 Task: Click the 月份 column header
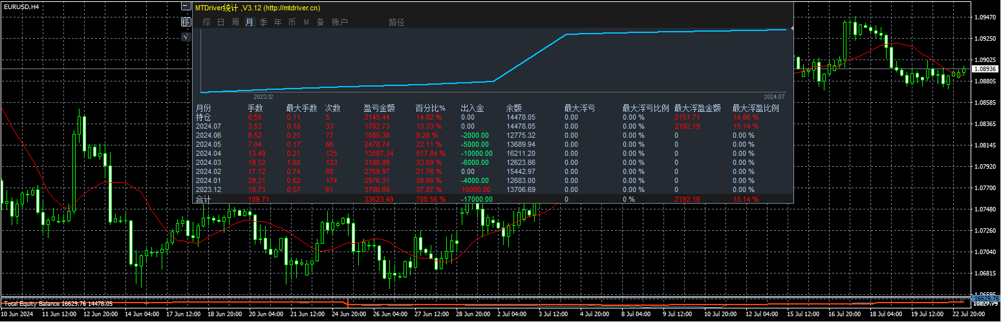tap(203, 109)
